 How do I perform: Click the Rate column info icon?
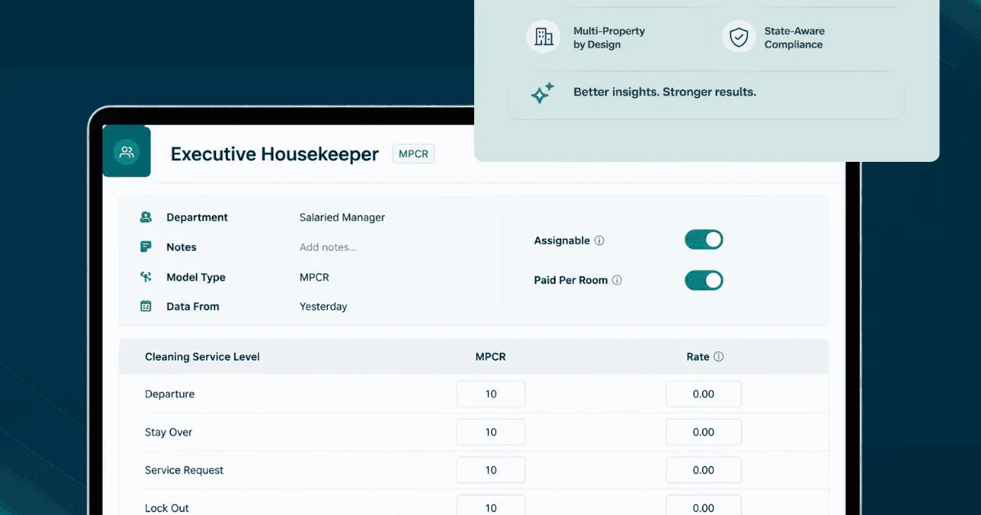(x=719, y=357)
